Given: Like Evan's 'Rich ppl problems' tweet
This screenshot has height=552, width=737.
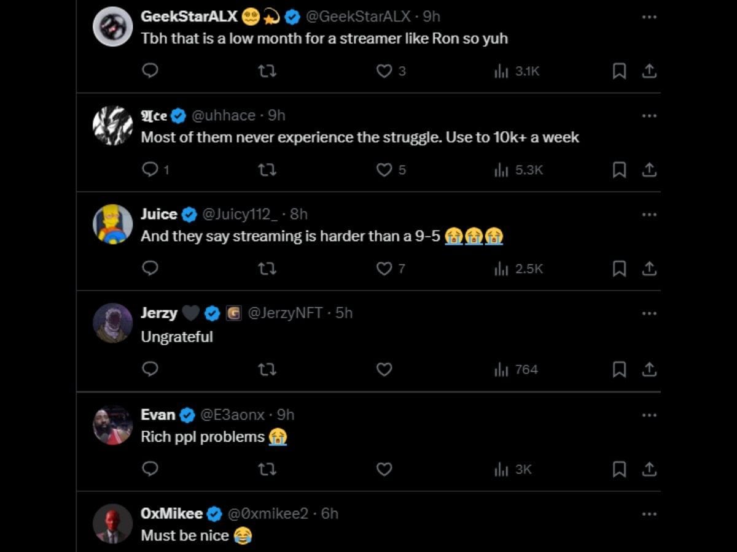Looking at the screenshot, I should point(384,469).
